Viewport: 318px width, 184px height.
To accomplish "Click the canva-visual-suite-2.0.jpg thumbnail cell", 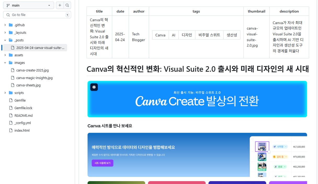I will click(257, 37).
